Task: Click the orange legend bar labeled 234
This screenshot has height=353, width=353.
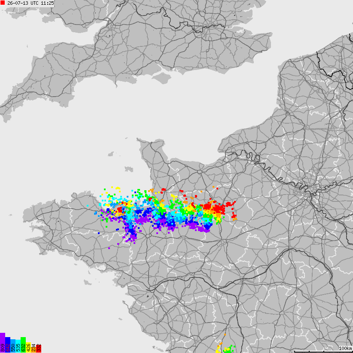Action: (x=33, y=350)
